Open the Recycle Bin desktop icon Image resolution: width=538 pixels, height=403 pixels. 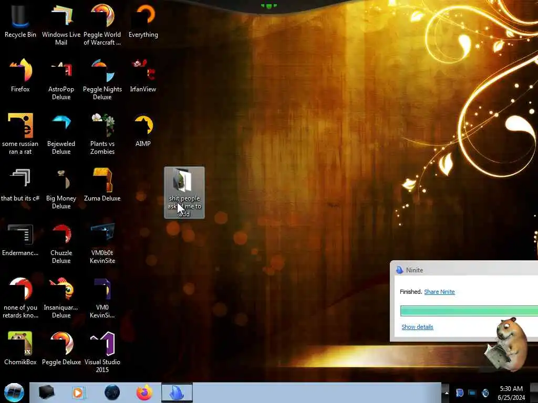[20, 21]
